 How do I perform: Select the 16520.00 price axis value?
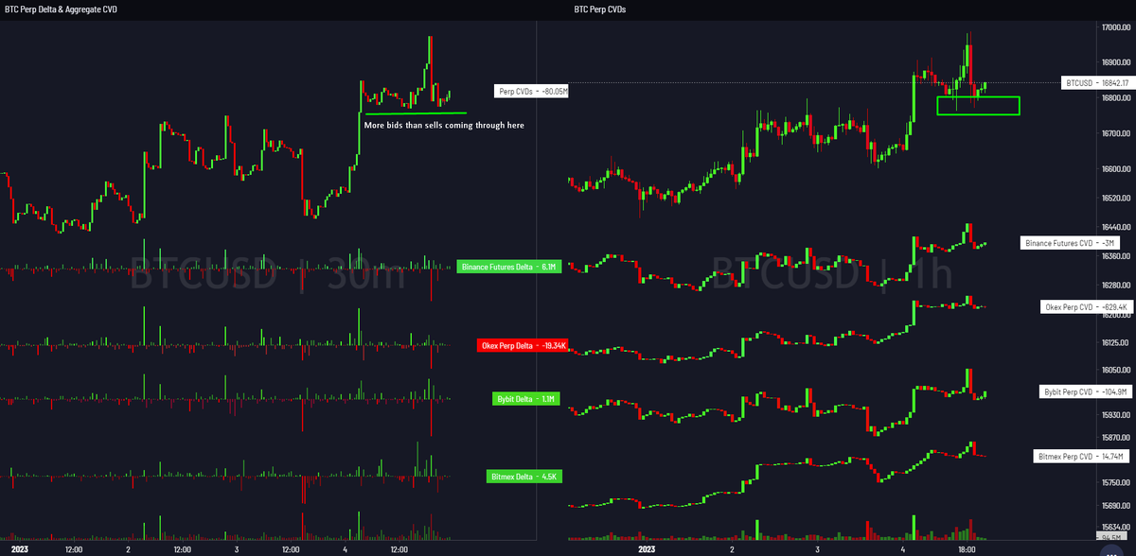[x=1117, y=199]
